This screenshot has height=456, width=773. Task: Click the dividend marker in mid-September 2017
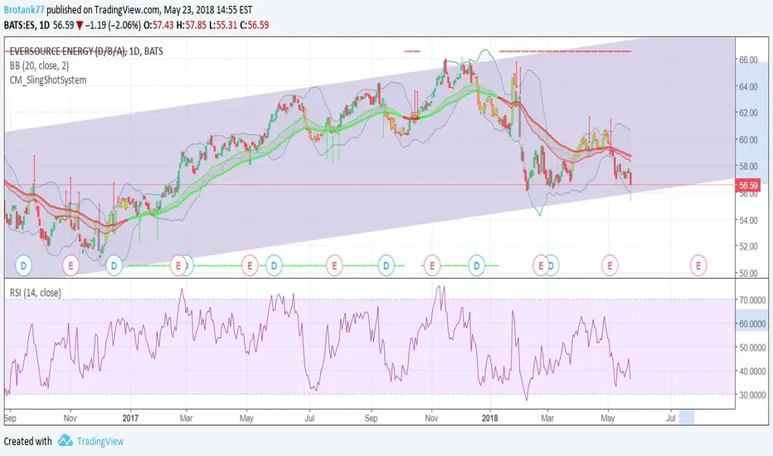tap(386, 265)
